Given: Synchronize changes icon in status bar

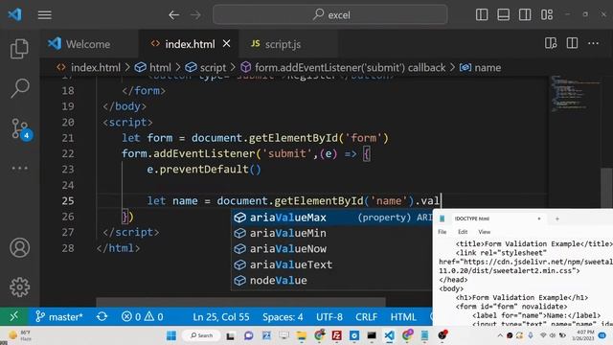Looking at the screenshot, I should 102,316.
